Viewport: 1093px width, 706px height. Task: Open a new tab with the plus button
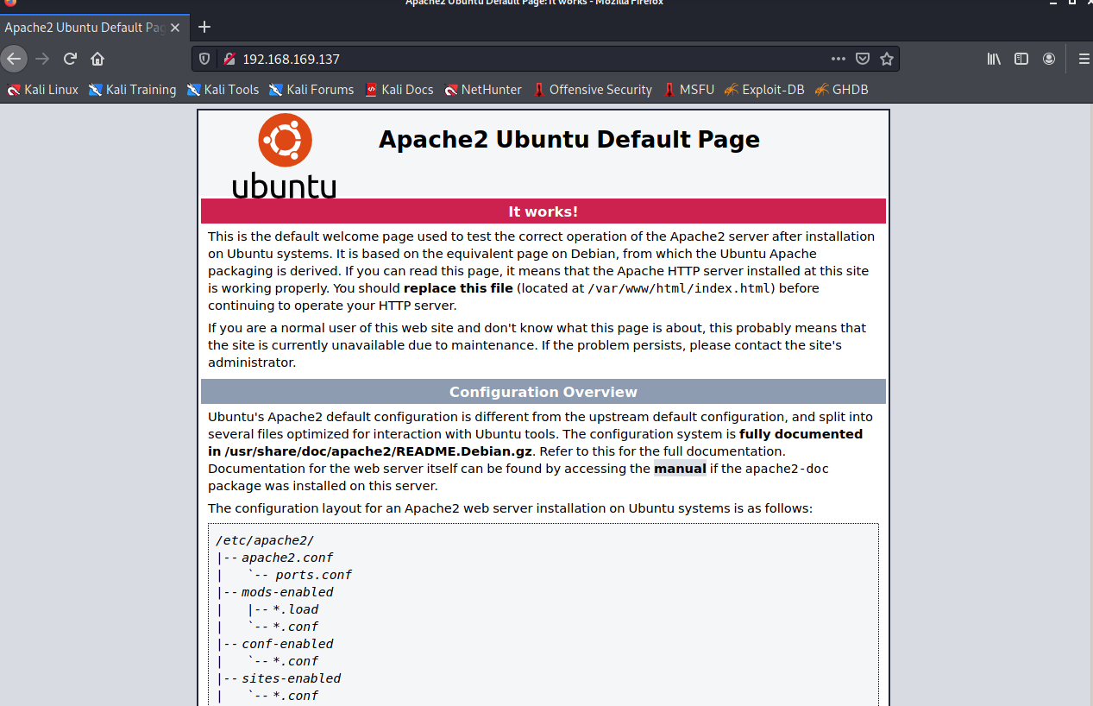coord(204,27)
